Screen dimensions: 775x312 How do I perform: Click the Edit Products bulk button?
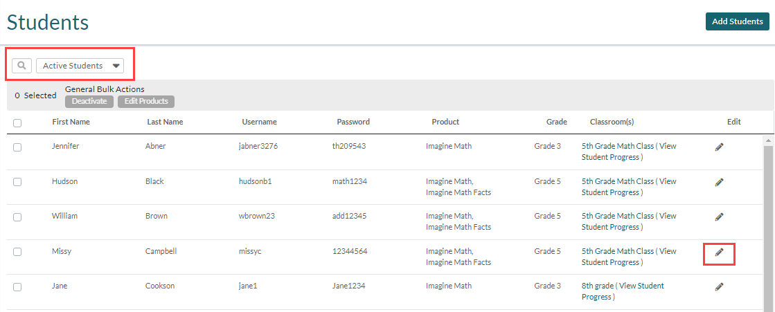(x=145, y=102)
